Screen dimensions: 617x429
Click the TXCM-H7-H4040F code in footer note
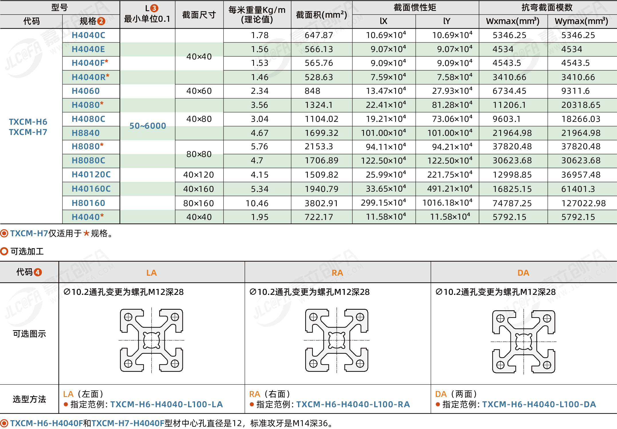[x=128, y=423]
